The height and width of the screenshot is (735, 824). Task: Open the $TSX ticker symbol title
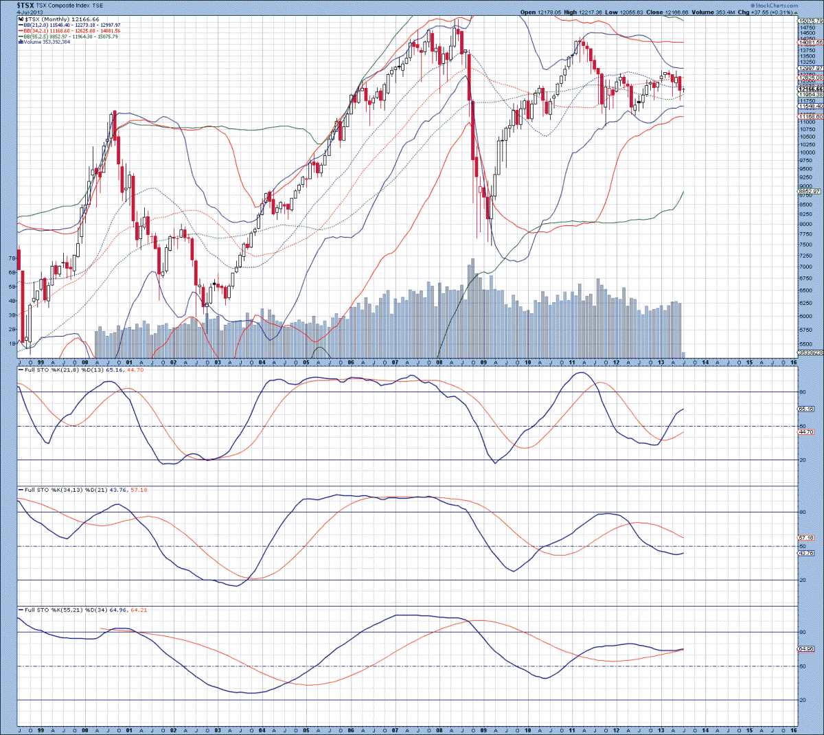click(25, 5)
